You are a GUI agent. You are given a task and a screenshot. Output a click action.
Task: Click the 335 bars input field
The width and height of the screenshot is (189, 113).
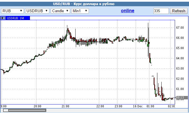click(161, 11)
